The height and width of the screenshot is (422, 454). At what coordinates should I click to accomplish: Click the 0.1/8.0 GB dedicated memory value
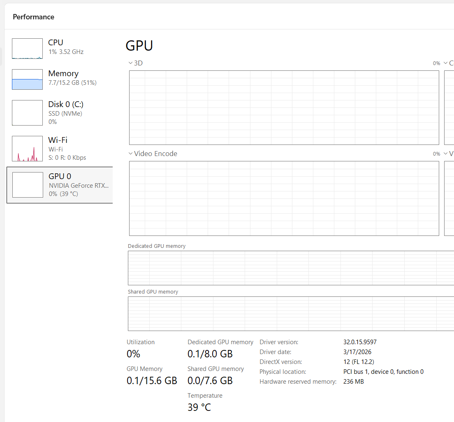tap(210, 354)
